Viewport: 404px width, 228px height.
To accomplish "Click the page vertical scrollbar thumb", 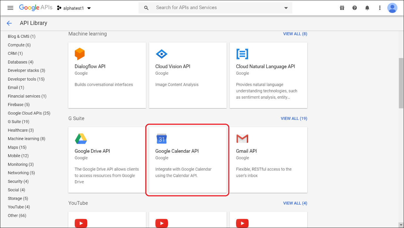I will [x=401, y=83].
